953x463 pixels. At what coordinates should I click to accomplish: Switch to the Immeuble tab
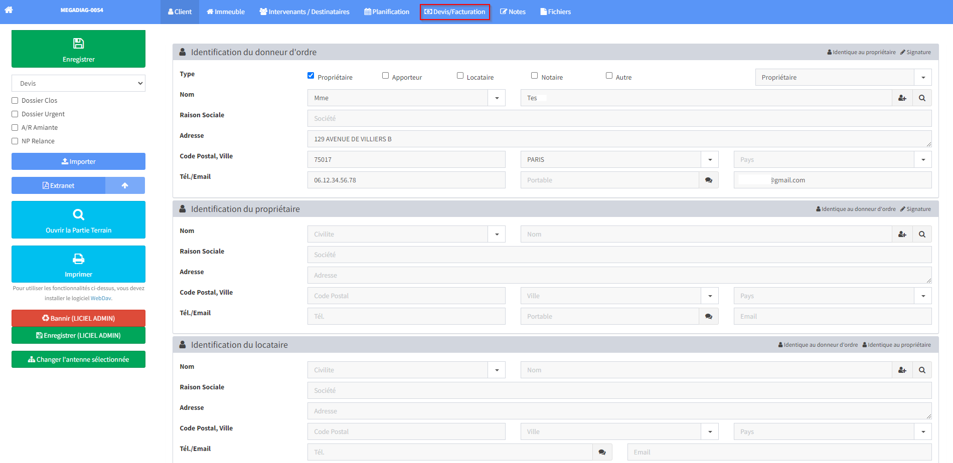226,12
